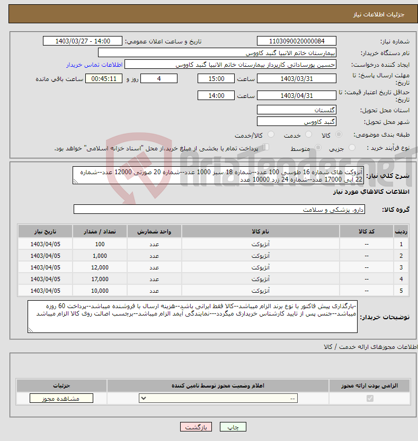The width and height of the screenshot is (418, 441).
Task: Click the ردیف column header
Action: pyautogui.click(x=401, y=231)
